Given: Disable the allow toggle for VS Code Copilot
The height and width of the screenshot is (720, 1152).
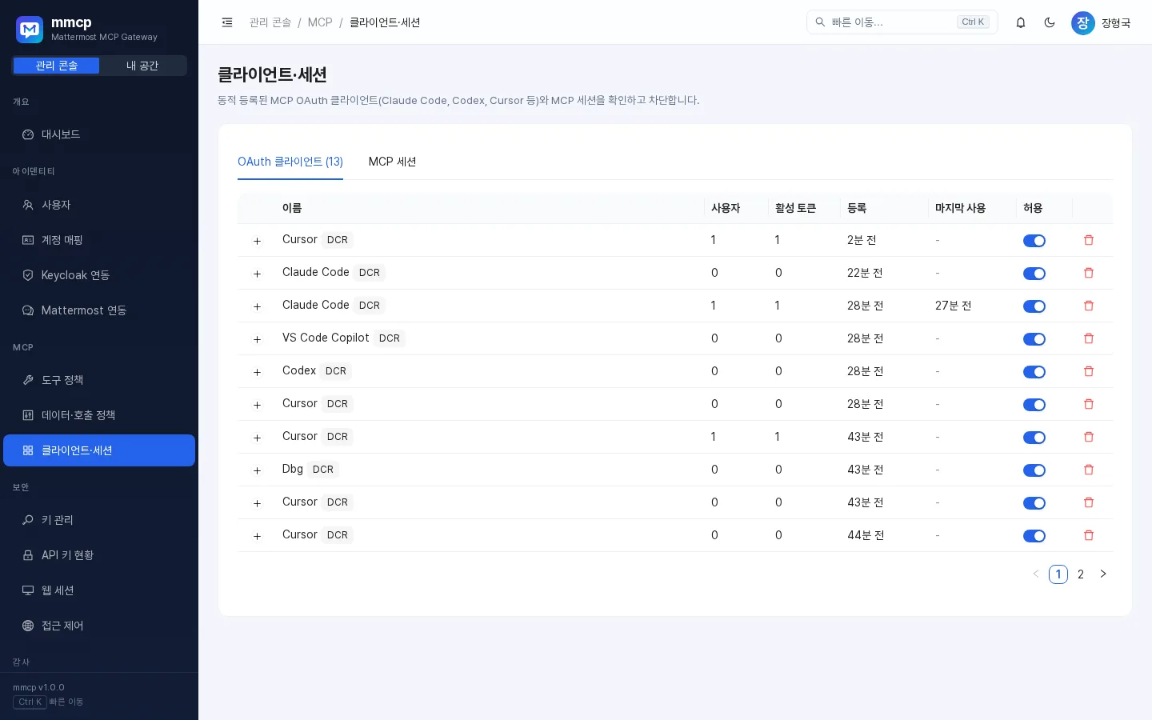Looking at the screenshot, I should (x=1034, y=339).
